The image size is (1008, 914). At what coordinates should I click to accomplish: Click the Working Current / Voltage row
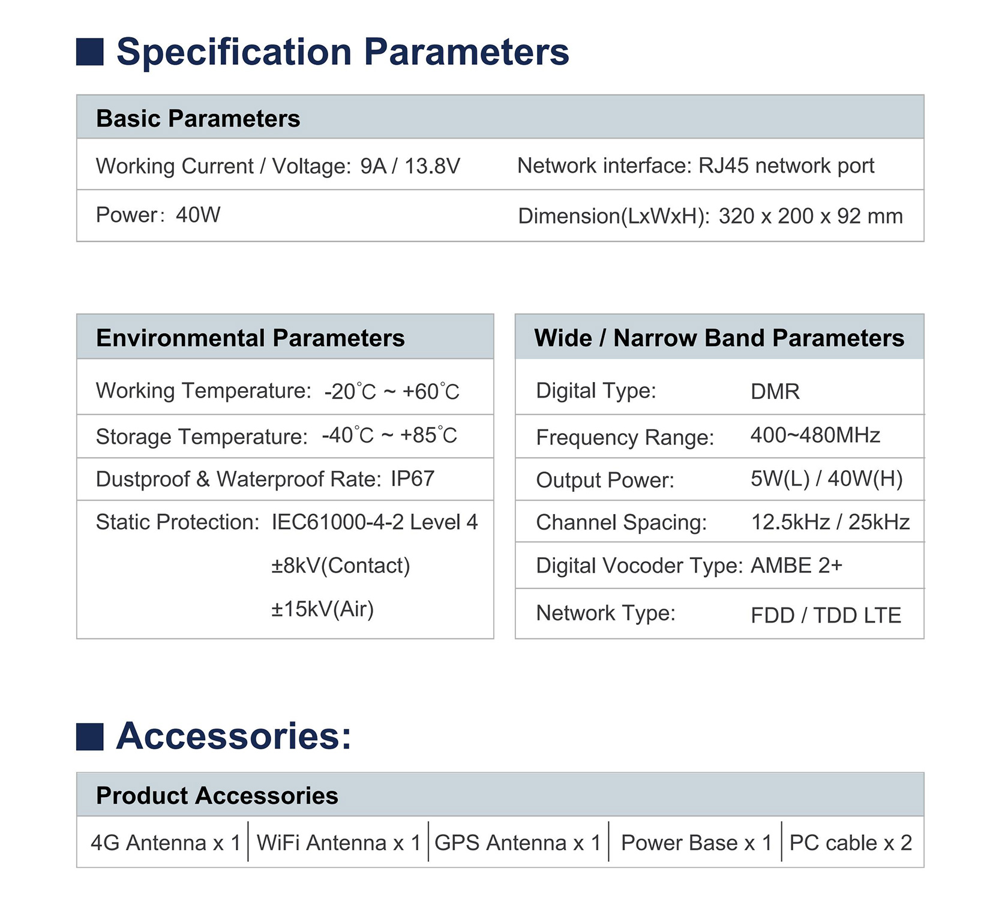tap(278, 166)
